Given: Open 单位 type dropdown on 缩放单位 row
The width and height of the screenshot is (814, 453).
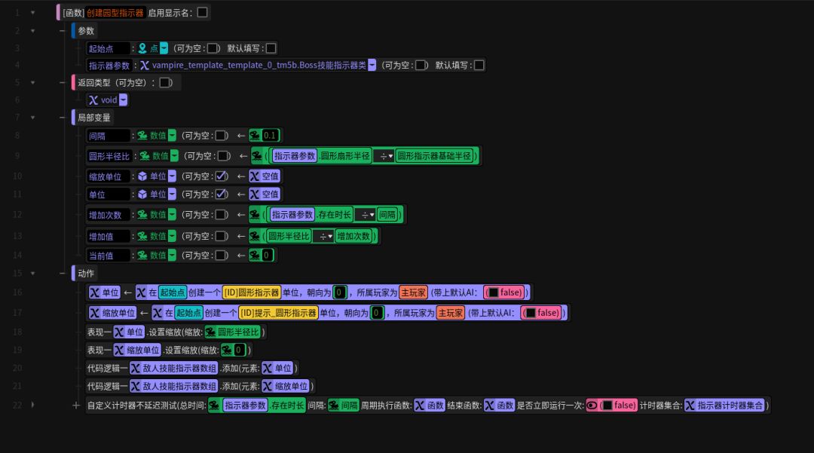Looking at the screenshot, I should click(172, 176).
